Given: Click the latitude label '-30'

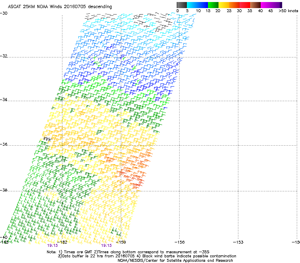Looking at the screenshot, I should (x=4, y=13).
